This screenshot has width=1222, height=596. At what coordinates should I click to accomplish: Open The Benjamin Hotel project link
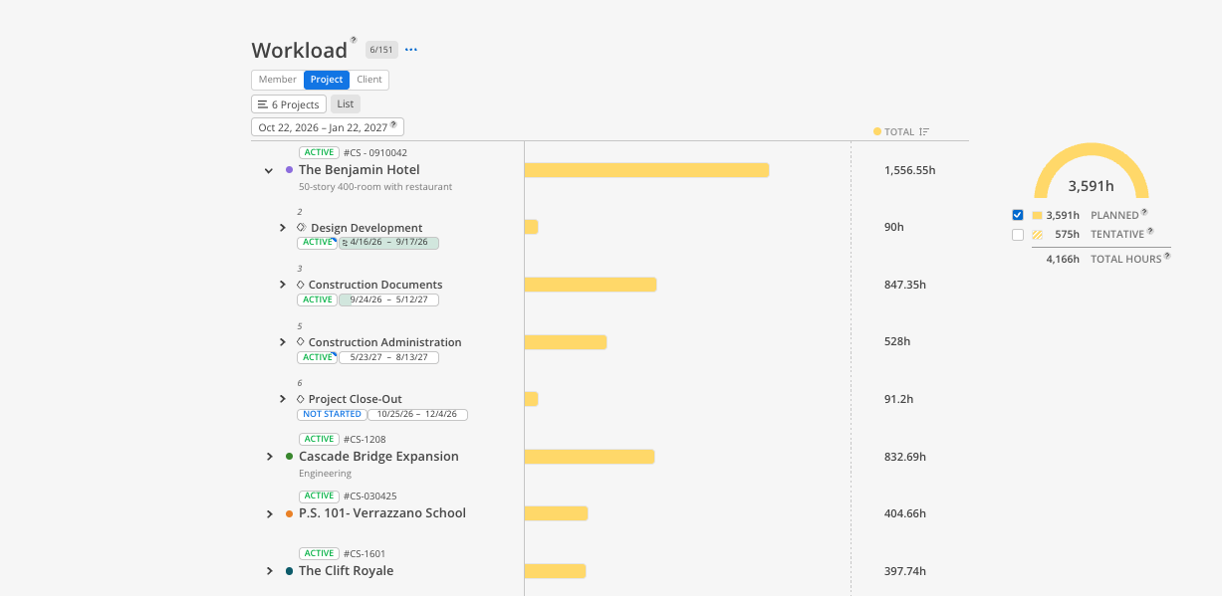tap(360, 170)
